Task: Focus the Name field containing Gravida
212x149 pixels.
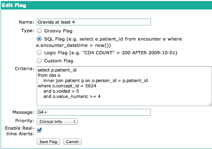Action: (94, 22)
